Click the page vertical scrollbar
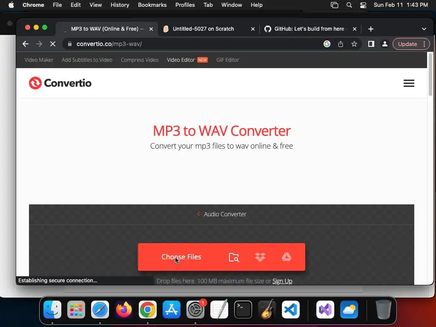The height and width of the screenshot is (327, 436). pyautogui.click(x=430, y=75)
